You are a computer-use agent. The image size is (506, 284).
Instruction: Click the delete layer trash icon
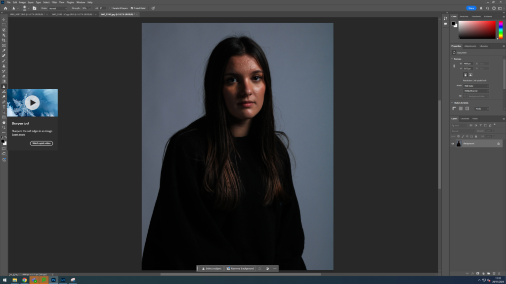(x=499, y=273)
